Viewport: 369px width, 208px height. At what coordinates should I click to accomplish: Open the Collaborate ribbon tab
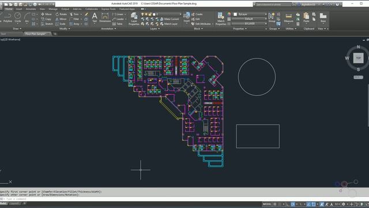click(x=92, y=9)
